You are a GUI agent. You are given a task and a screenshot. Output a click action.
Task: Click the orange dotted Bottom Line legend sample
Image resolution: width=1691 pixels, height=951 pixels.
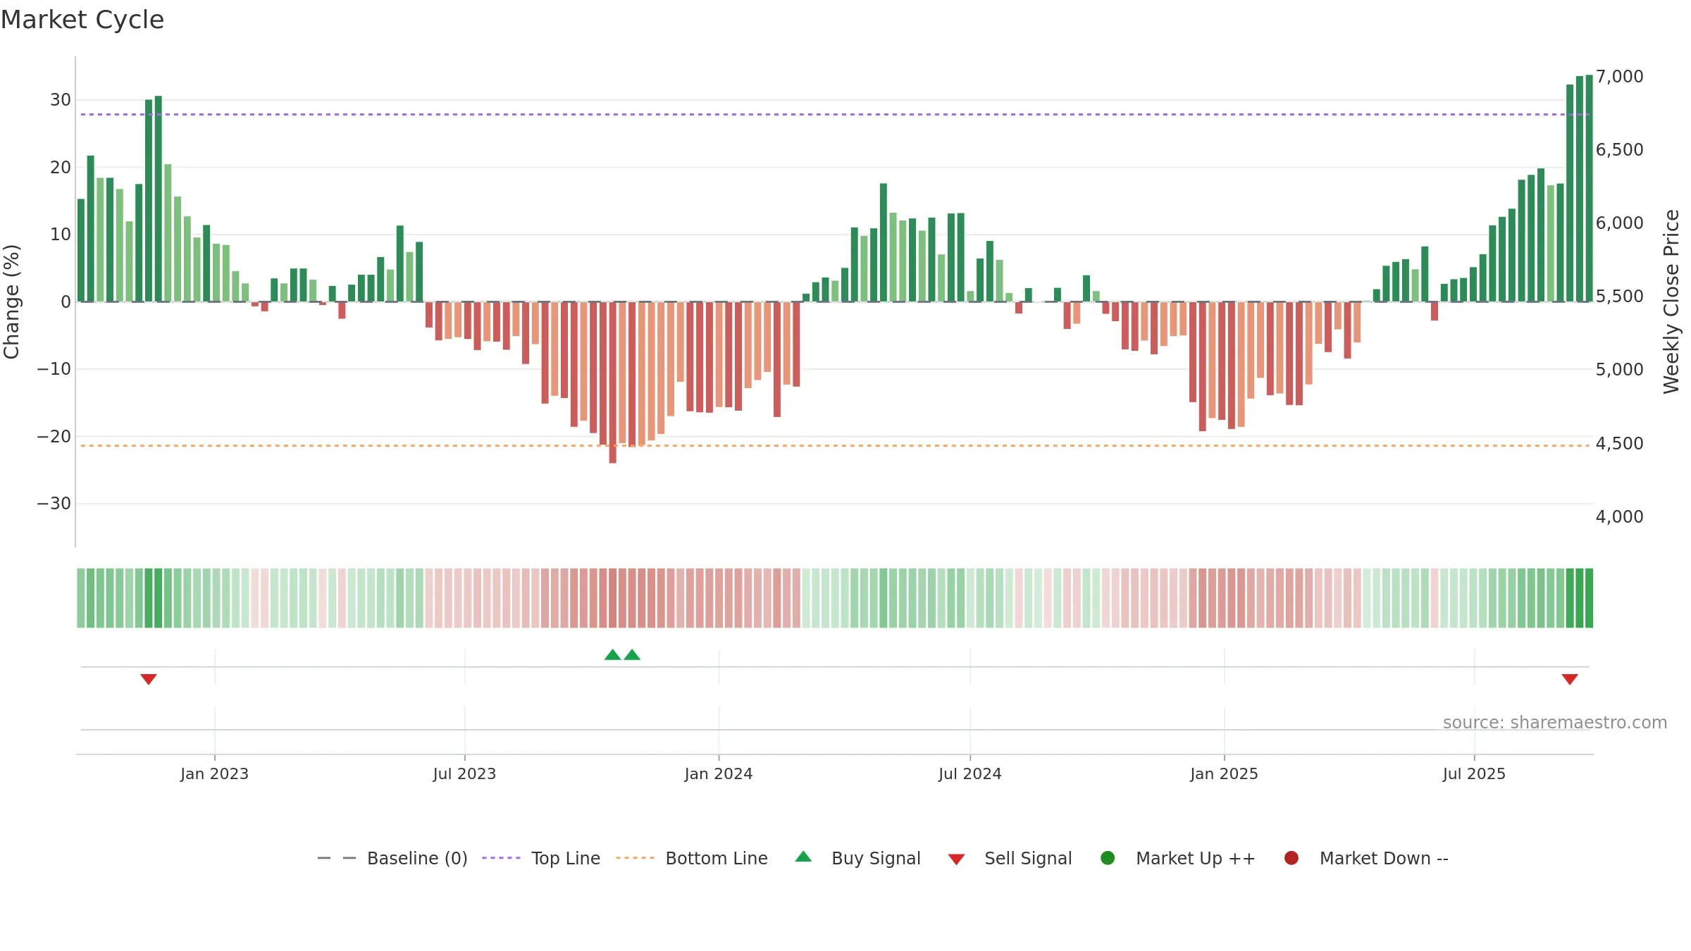tap(635, 858)
